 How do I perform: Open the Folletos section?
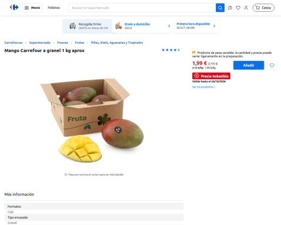[x=54, y=8]
